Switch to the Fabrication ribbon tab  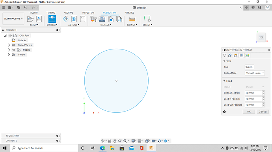[x=110, y=13]
